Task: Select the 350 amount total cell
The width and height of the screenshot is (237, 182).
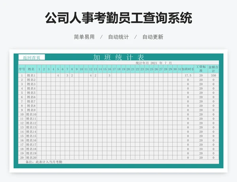Action: [x=213, y=76]
